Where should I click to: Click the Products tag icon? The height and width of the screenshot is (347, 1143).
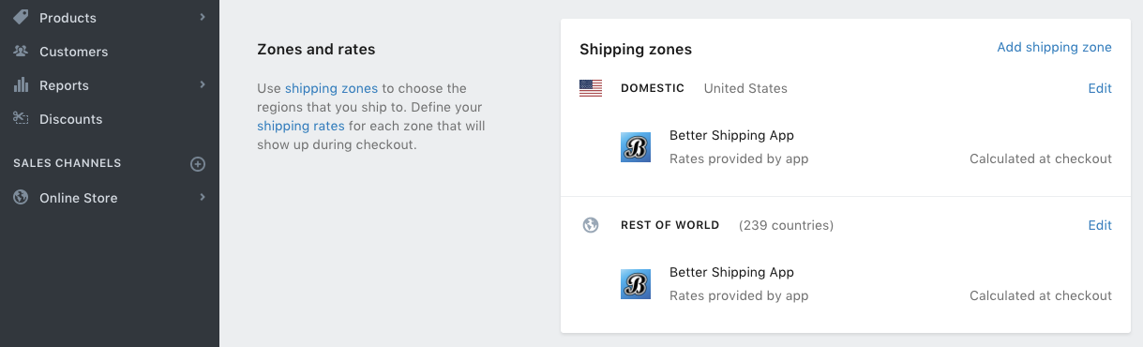click(x=21, y=17)
